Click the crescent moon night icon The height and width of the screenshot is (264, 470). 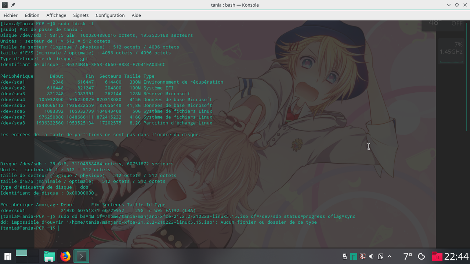pos(422,256)
